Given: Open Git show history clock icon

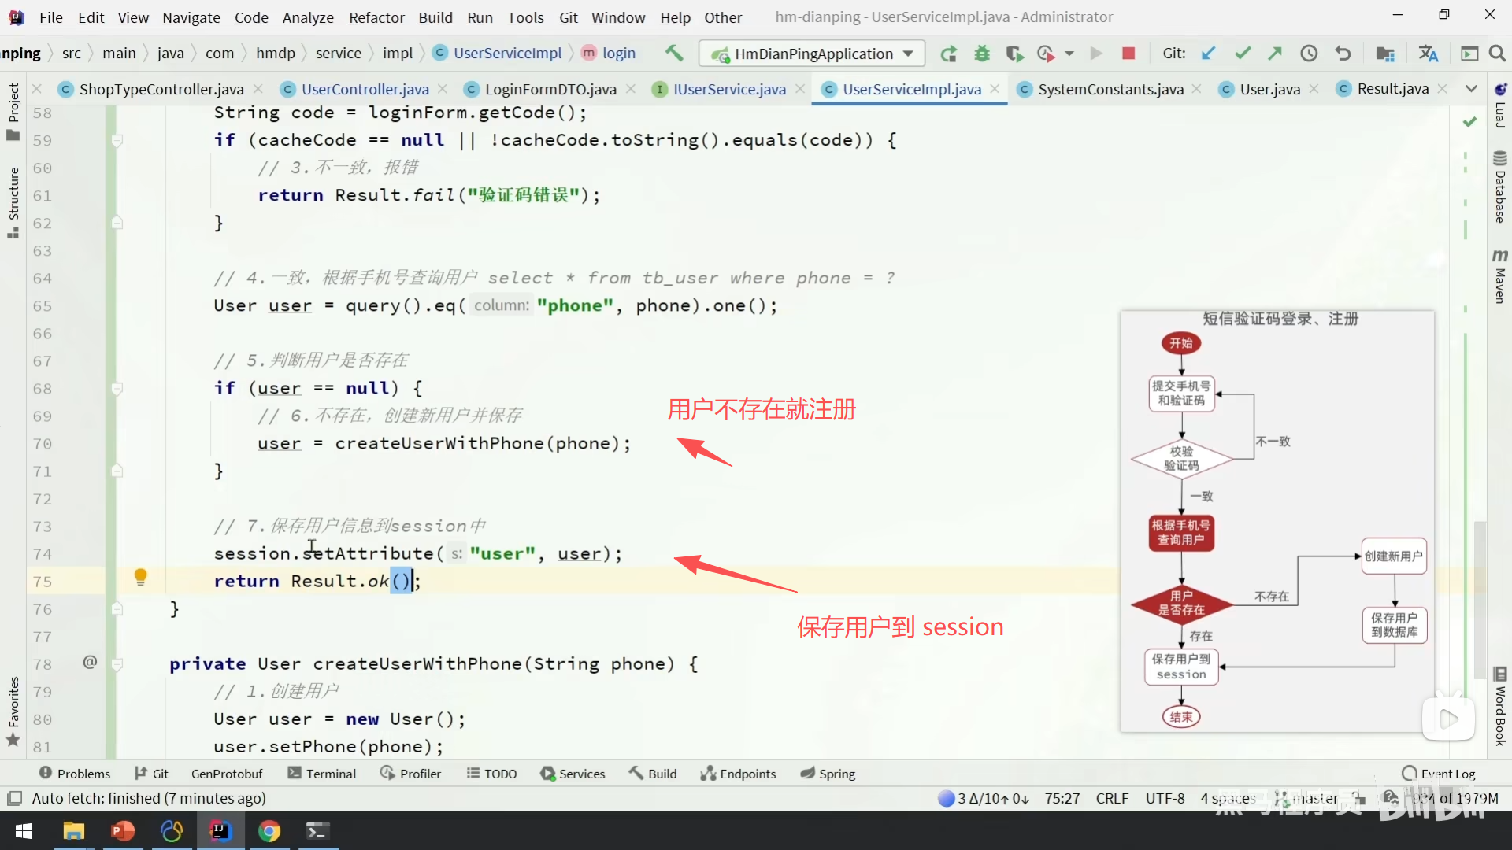Looking at the screenshot, I should 1308,54.
